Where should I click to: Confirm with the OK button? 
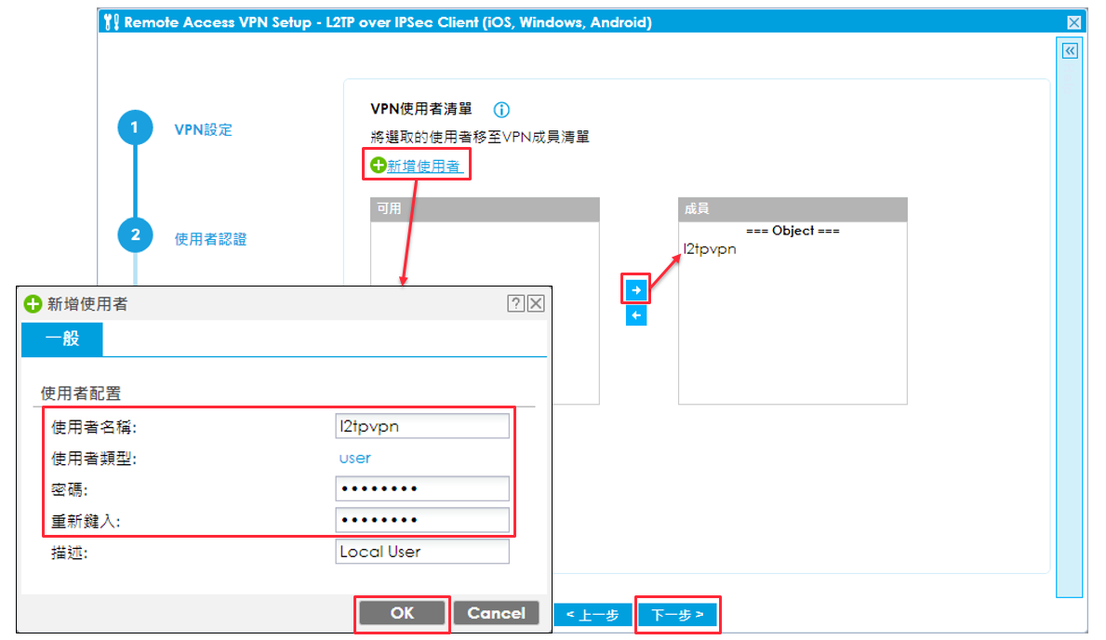pyautogui.click(x=402, y=613)
